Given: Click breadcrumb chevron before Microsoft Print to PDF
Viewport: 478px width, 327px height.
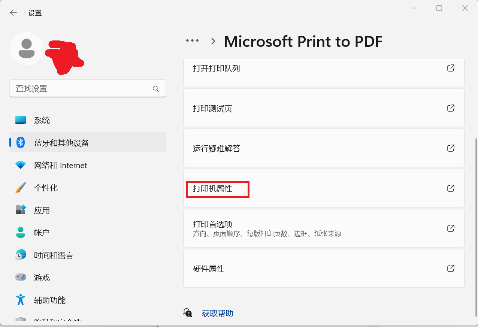Looking at the screenshot, I should coord(213,41).
